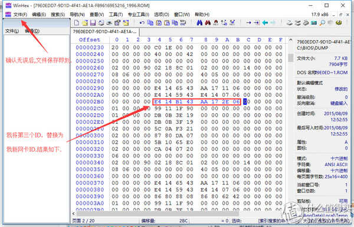Click the column header A
This screenshot has width=354, height=227.
point(227,40)
